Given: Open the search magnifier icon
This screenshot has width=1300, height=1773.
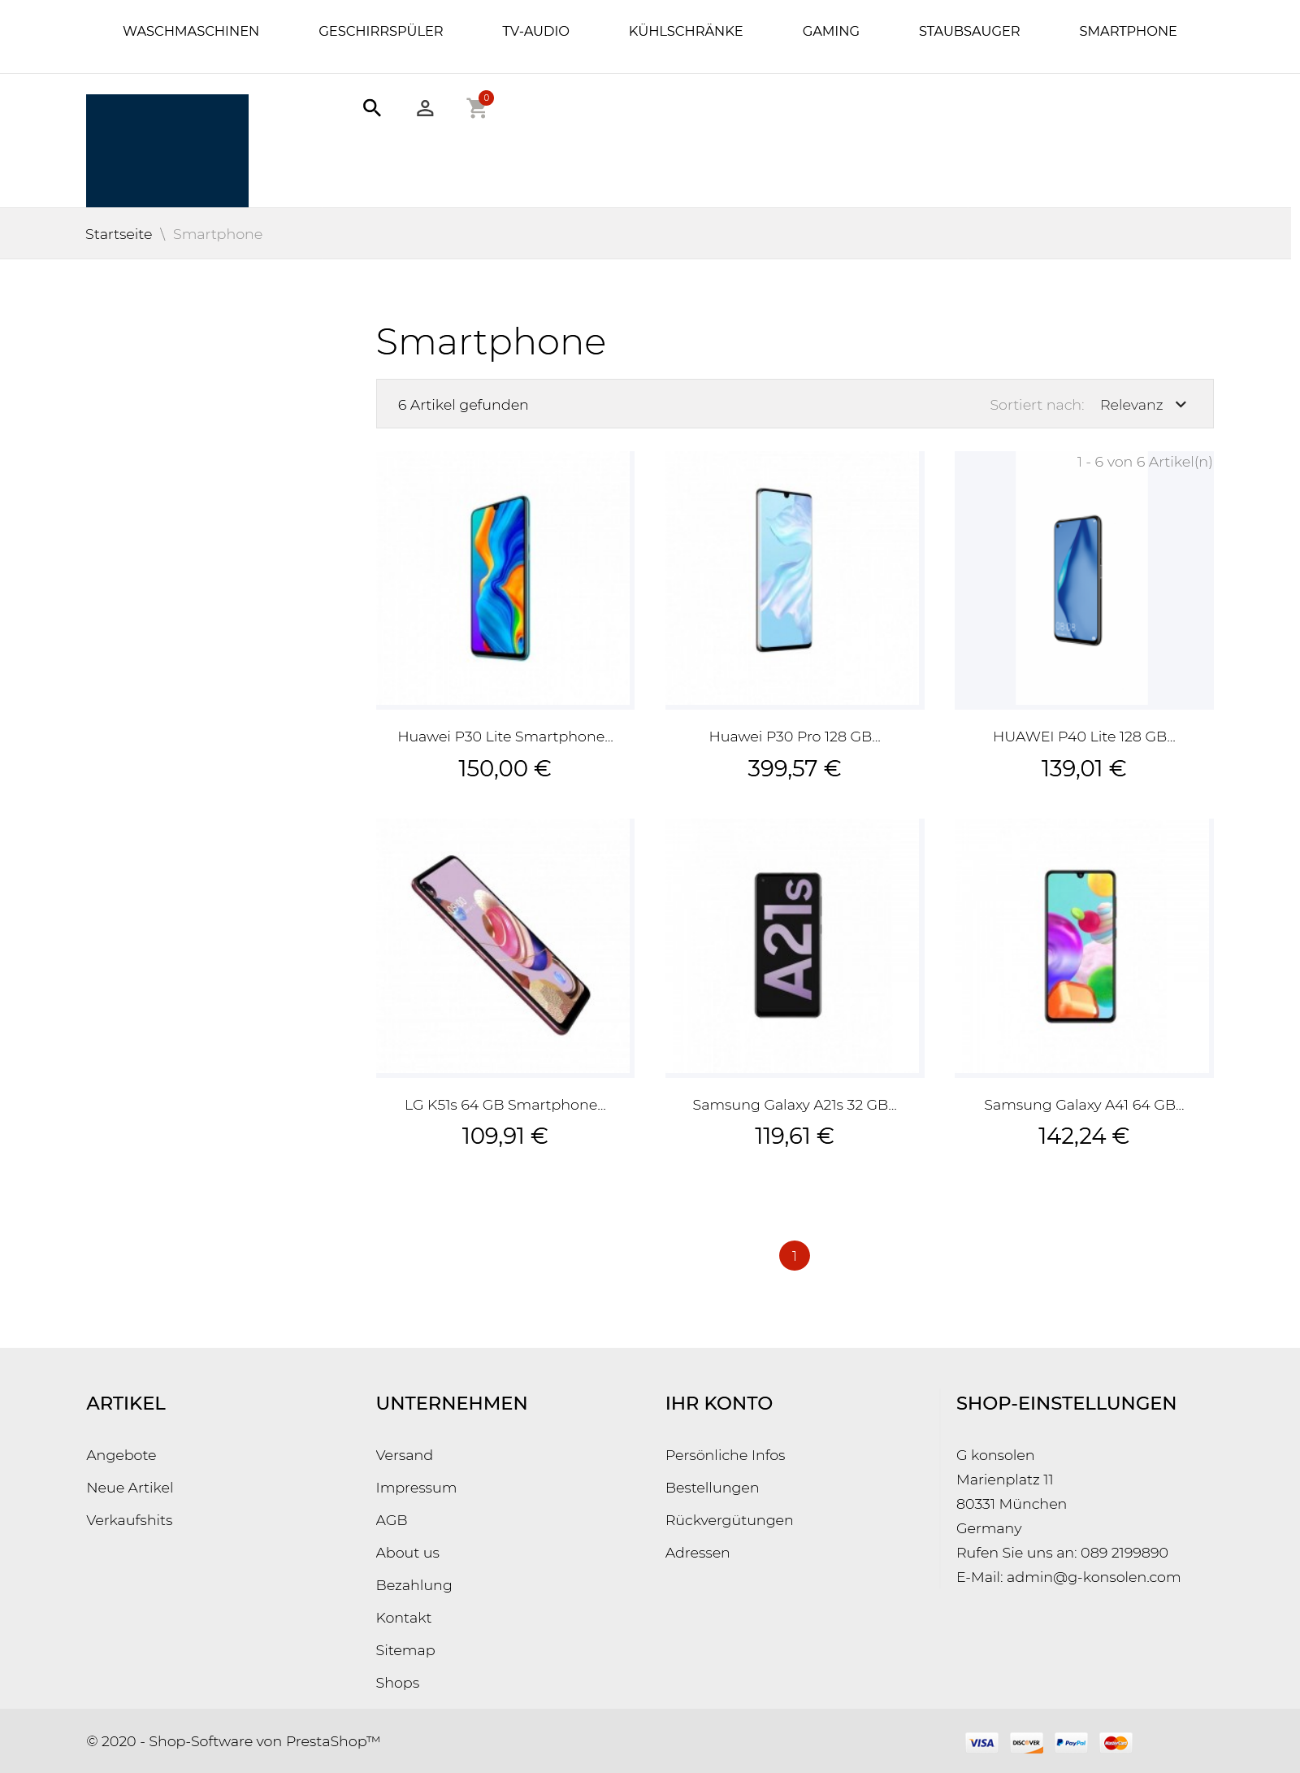Looking at the screenshot, I should pyautogui.click(x=372, y=107).
